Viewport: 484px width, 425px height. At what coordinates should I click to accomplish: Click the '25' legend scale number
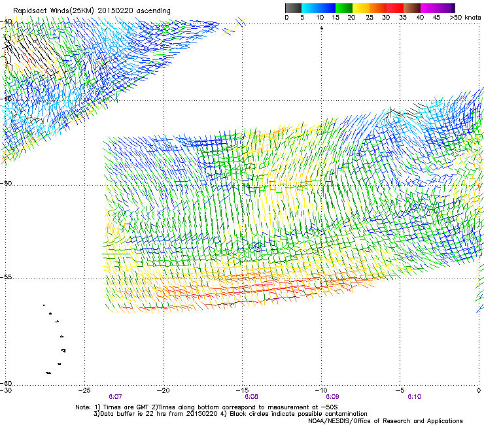click(370, 18)
